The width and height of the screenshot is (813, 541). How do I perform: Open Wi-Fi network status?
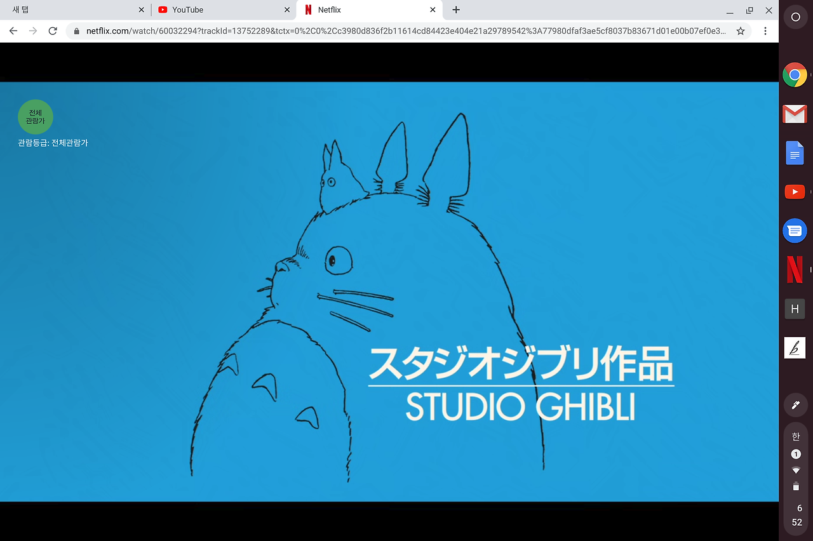796,471
